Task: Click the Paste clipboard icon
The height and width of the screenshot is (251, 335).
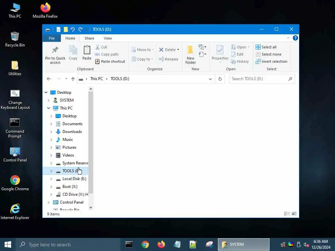Action: point(87,50)
